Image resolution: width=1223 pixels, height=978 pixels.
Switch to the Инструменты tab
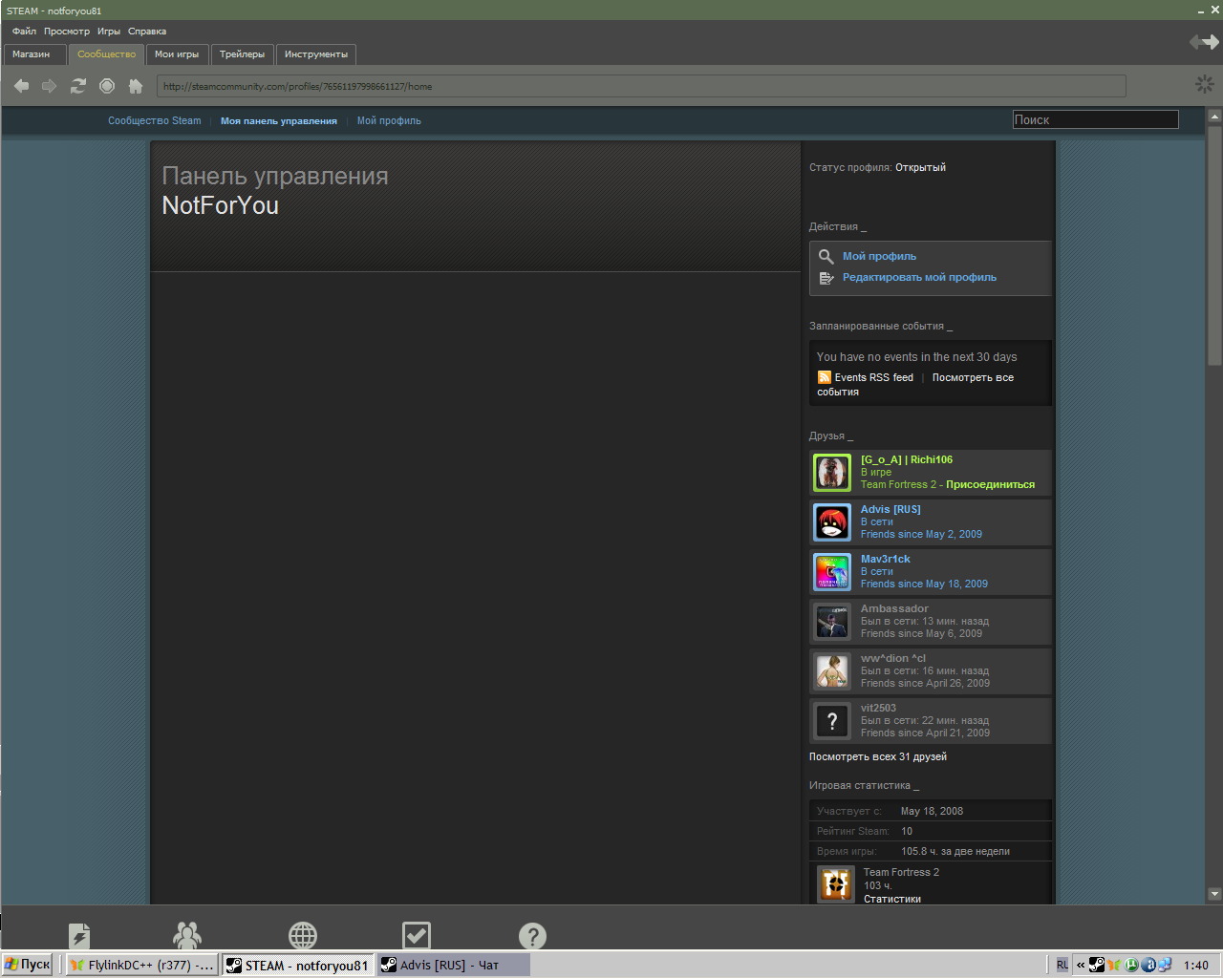pyautogui.click(x=316, y=54)
